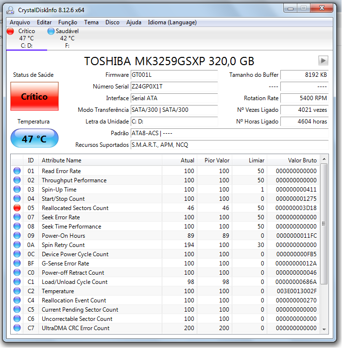Click the Interface field Serial ATA
This screenshot has width=344, height=352.
pyautogui.click(x=175, y=99)
